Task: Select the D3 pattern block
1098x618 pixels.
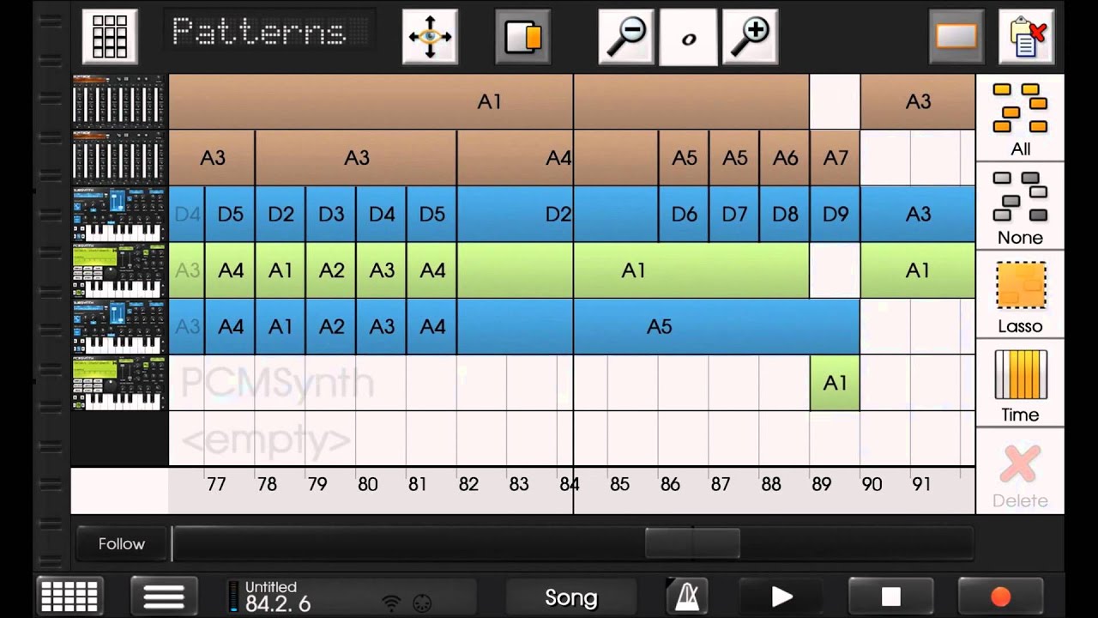Action: click(331, 214)
